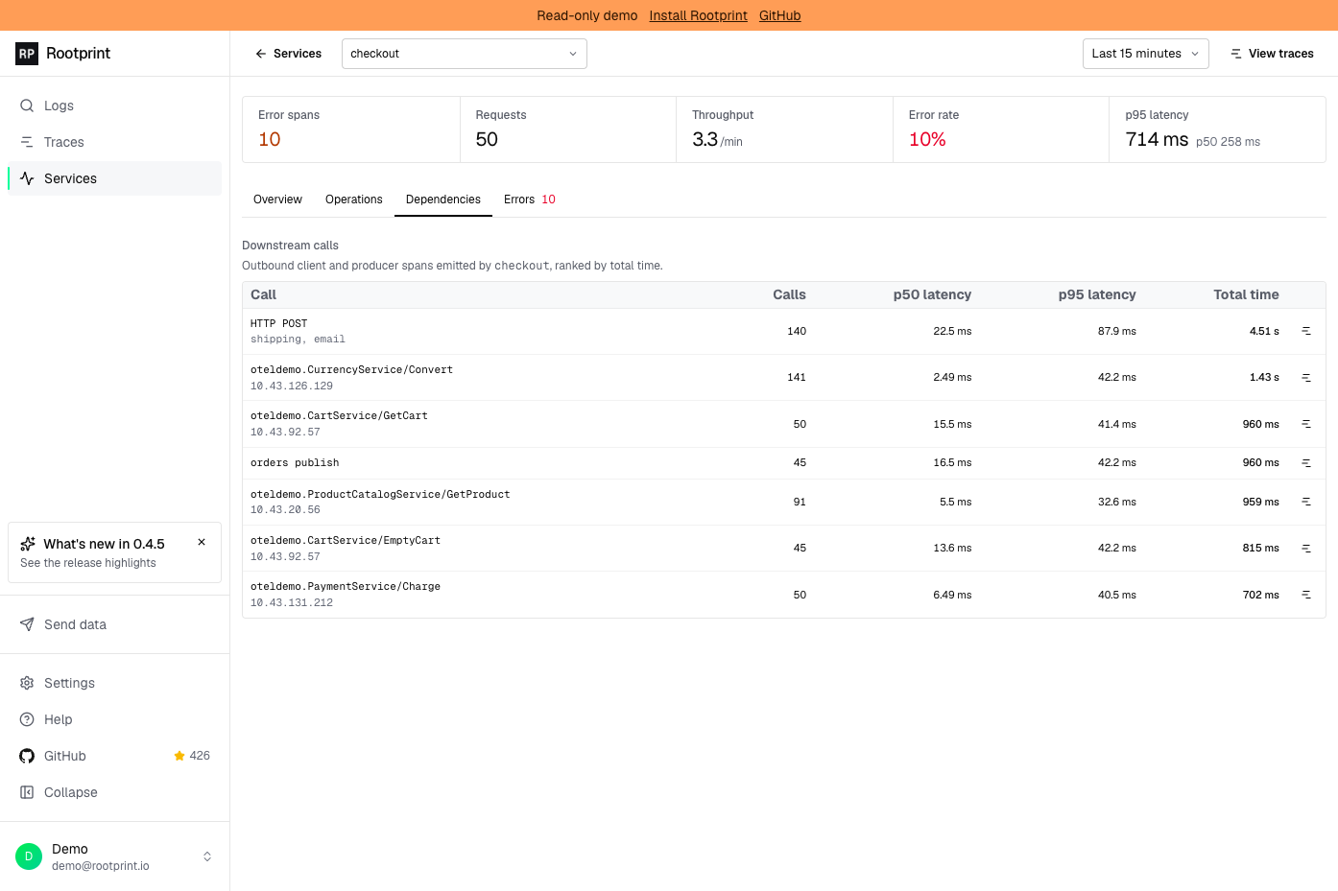Viewport: 1338px width, 891px height.
Task: Open the sidebar GitHub link
Action: [x=114, y=756]
